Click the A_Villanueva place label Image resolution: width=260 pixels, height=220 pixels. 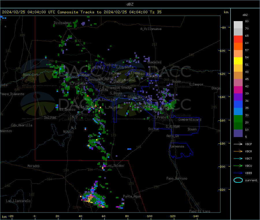click(151, 29)
